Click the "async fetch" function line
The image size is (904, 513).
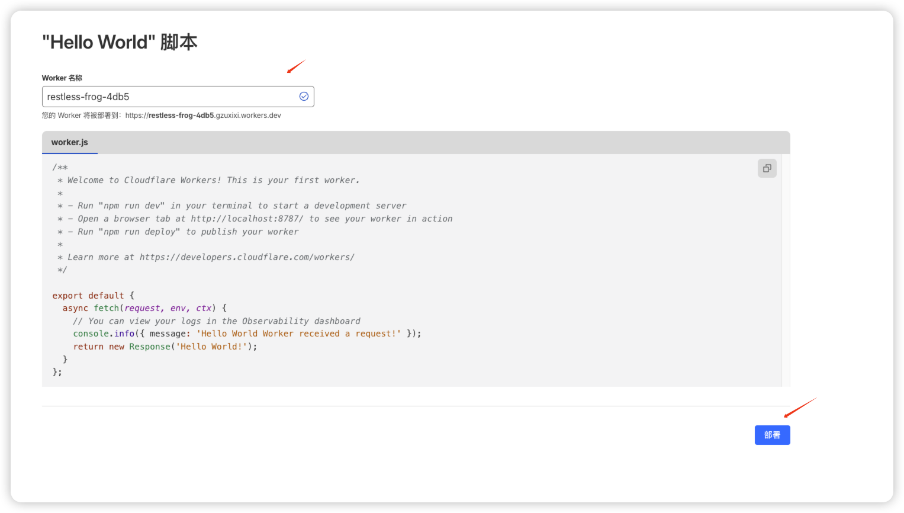[x=144, y=308]
